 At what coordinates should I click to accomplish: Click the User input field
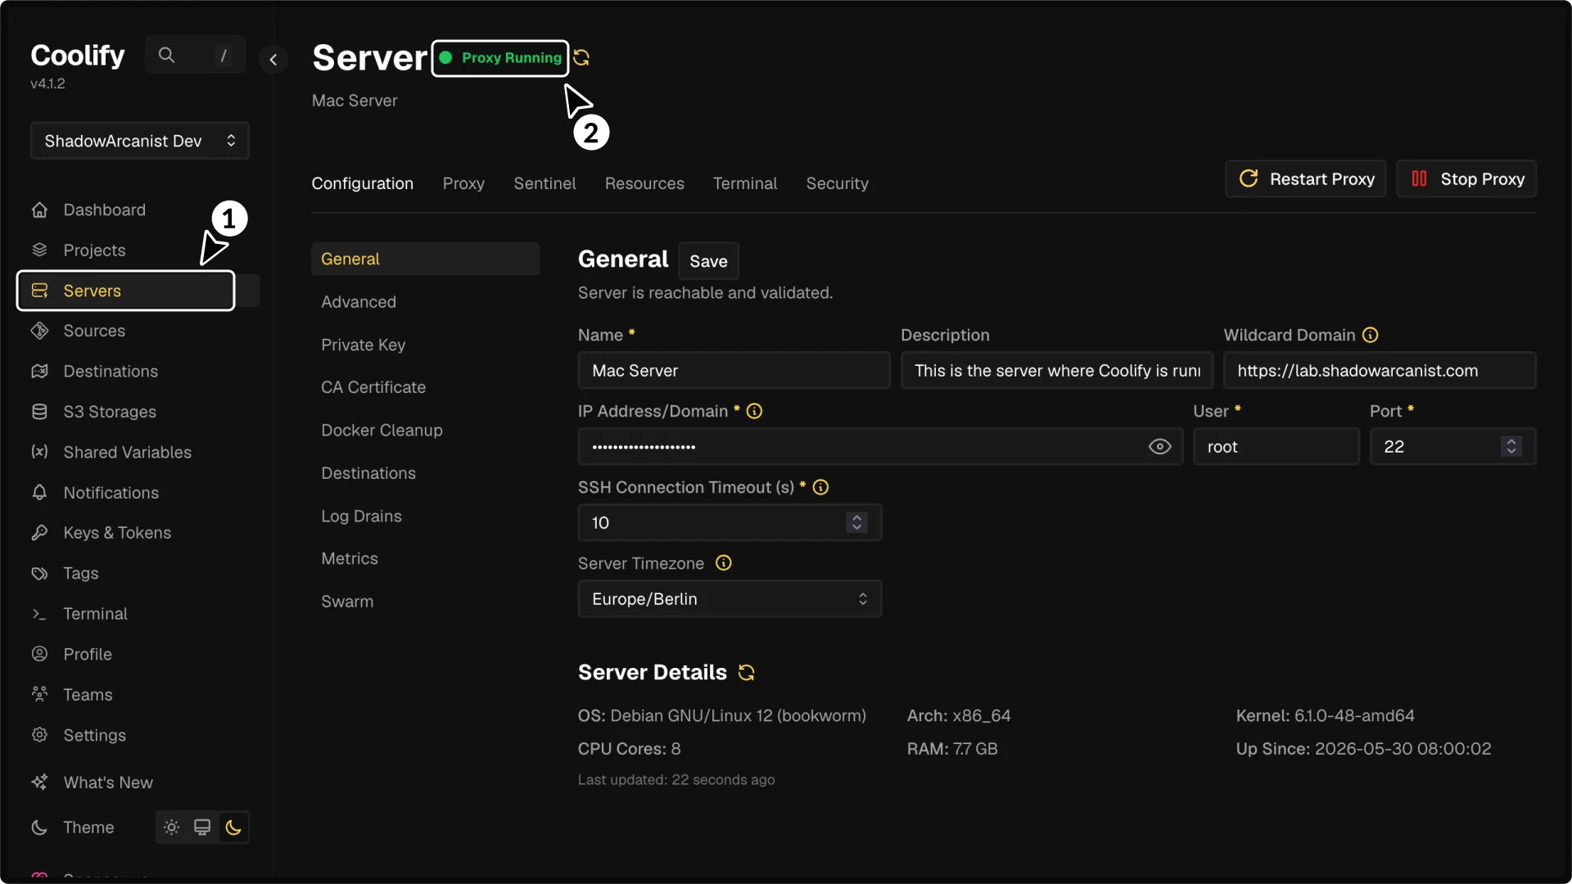(1276, 447)
